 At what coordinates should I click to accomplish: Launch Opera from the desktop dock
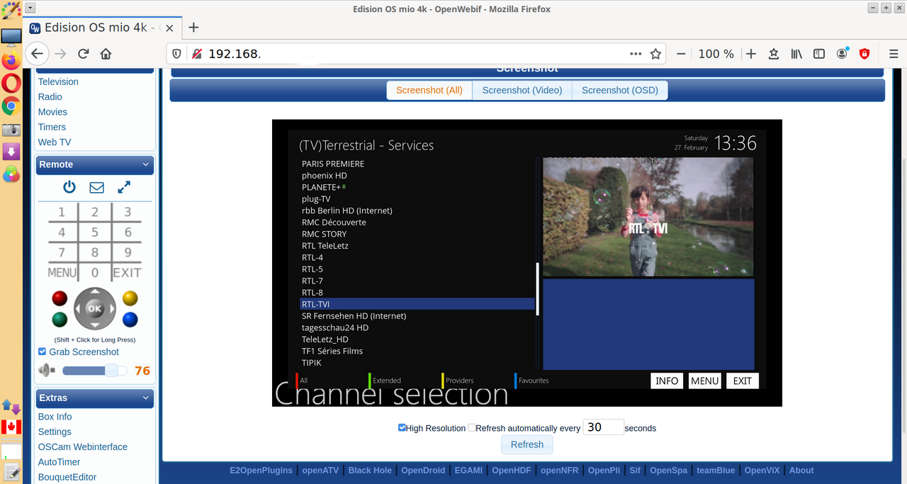click(x=11, y=84)
